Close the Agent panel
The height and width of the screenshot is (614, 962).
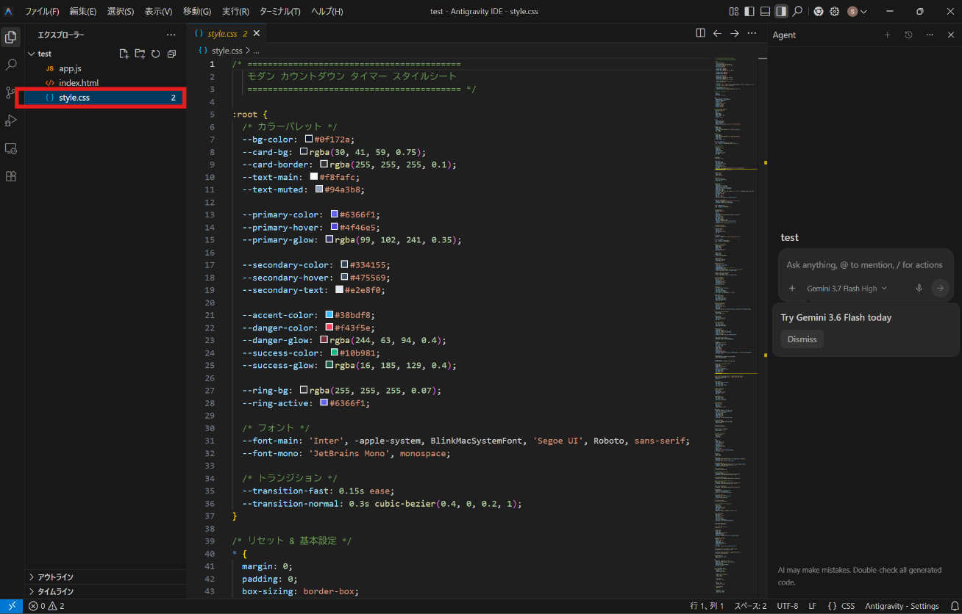[951, 35]
